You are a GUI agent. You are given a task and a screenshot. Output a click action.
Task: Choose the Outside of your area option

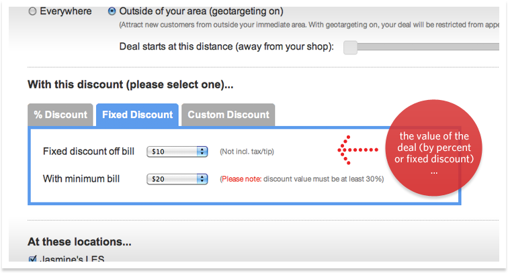[x=112, y=11]
